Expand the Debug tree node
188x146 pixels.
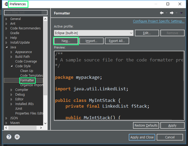click(11, 94)
